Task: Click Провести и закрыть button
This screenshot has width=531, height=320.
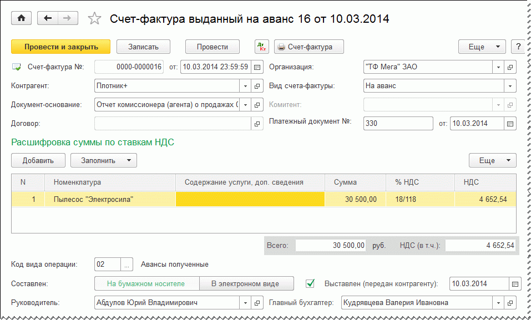Action: [61, 47]
